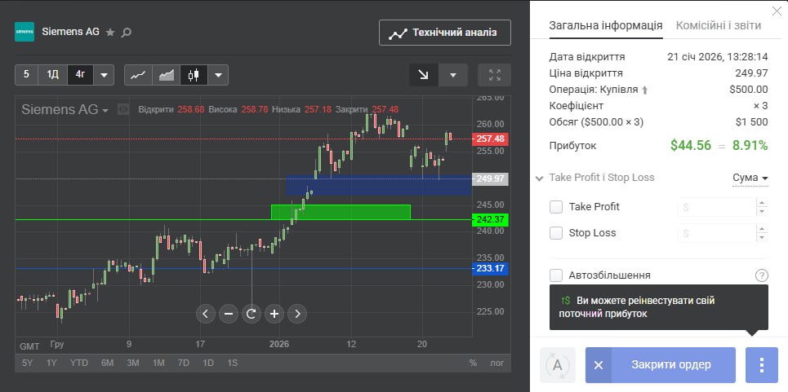Open drawing tools dropdown
The height and width of the screenshot is (392, 788).
click(453, 75)
